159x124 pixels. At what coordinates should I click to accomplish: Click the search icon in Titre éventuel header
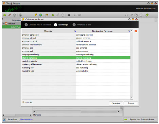(129, 31)
